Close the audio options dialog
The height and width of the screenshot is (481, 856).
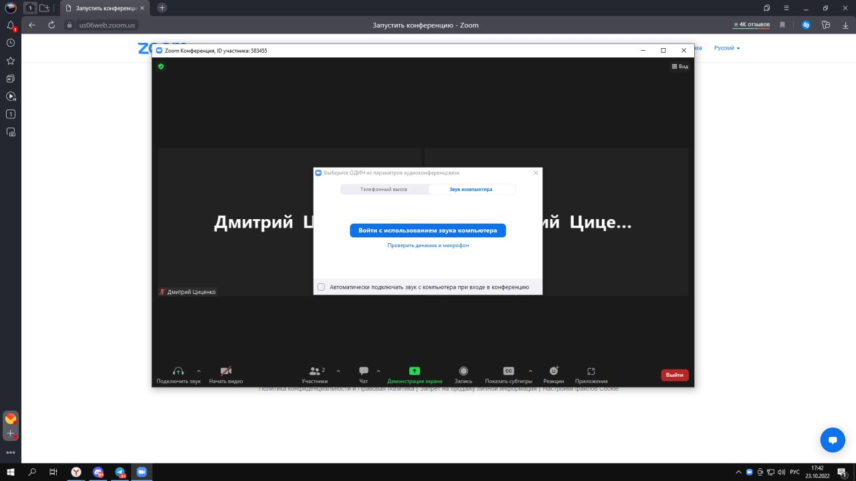[x=536, y=172]
